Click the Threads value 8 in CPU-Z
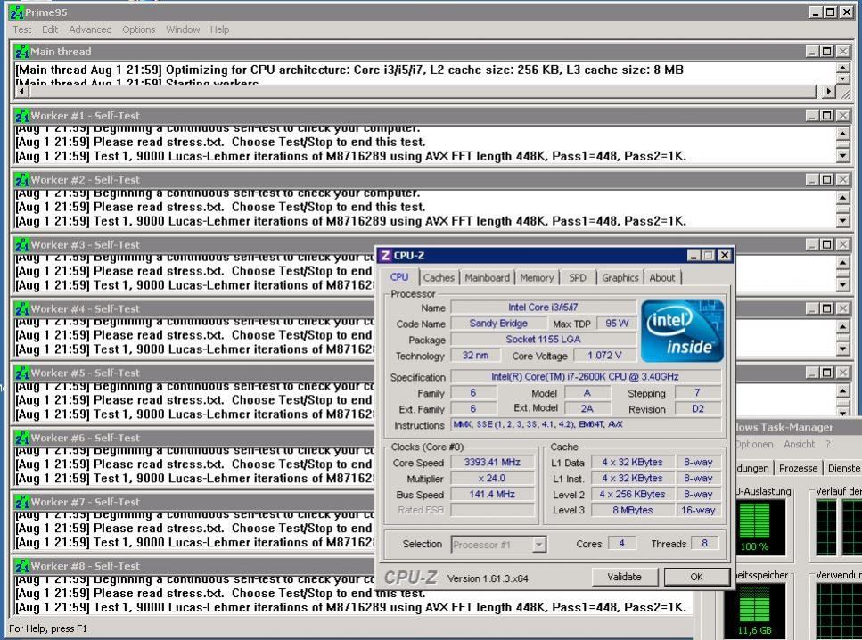 (x=705, y=544)
